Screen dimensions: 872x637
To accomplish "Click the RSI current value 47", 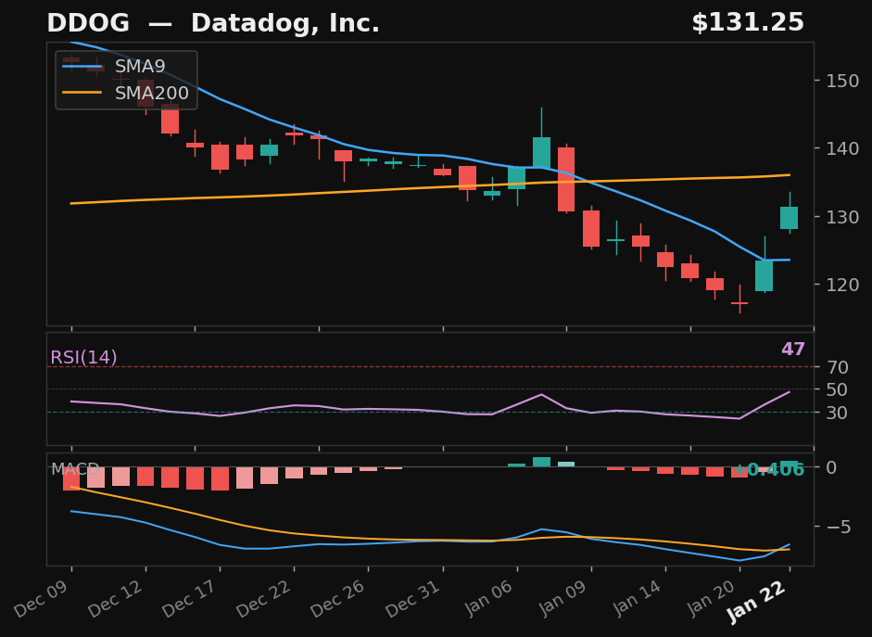I will [793, 350].
